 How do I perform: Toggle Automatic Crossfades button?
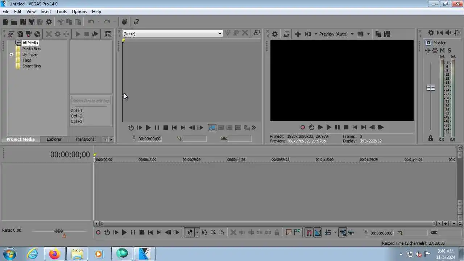click(318, 233)
